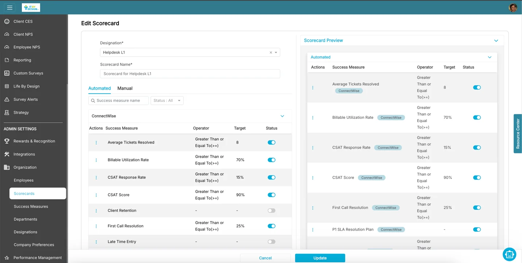Click the Survey Alerts warning icon
This screenshot has width=522, height=263.
coord(7,99)
